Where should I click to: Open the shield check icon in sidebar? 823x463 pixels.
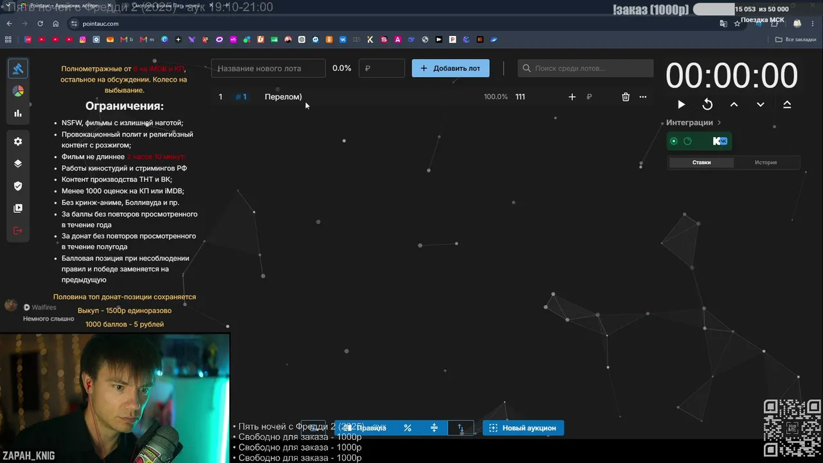18,186
